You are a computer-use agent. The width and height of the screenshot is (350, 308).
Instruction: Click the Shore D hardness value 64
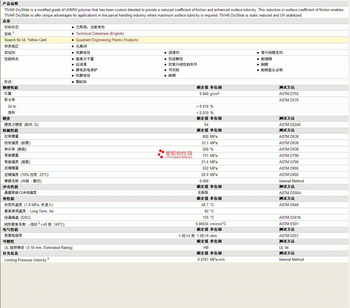click(207, 125)
